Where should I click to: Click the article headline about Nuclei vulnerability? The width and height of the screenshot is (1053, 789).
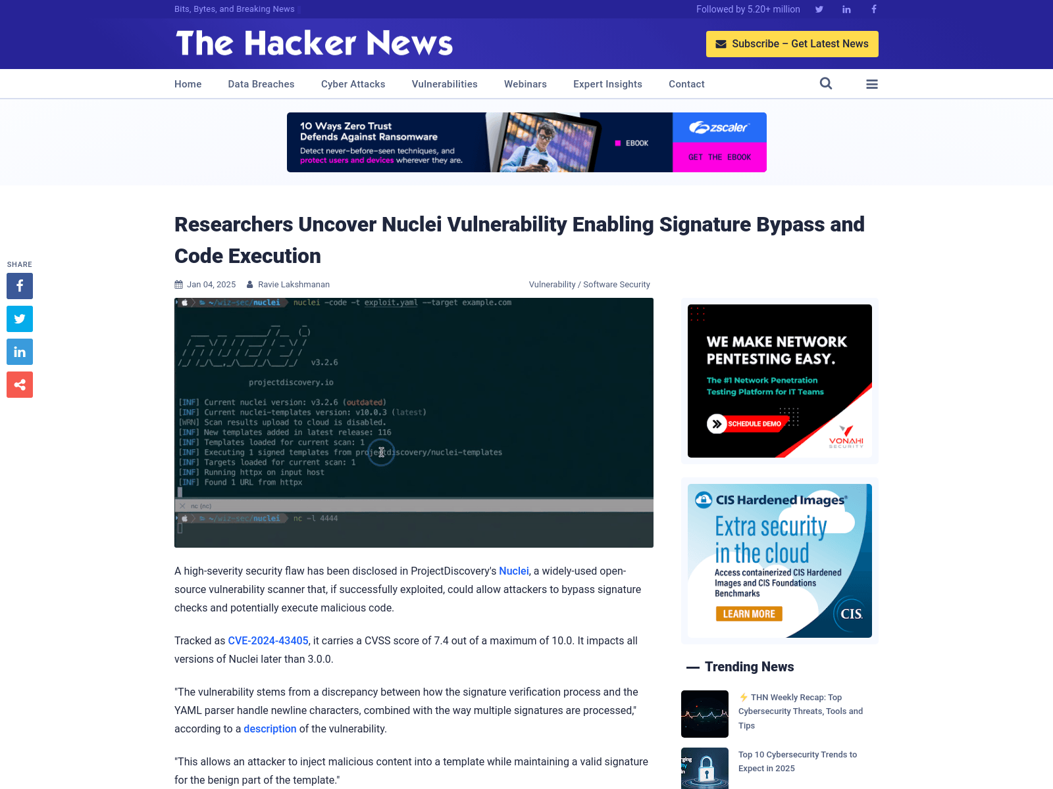tap(519, 240)
